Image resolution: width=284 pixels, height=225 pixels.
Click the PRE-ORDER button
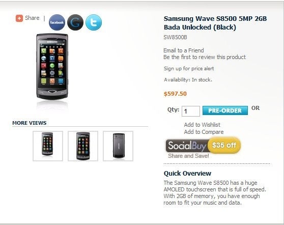(225, 110)
